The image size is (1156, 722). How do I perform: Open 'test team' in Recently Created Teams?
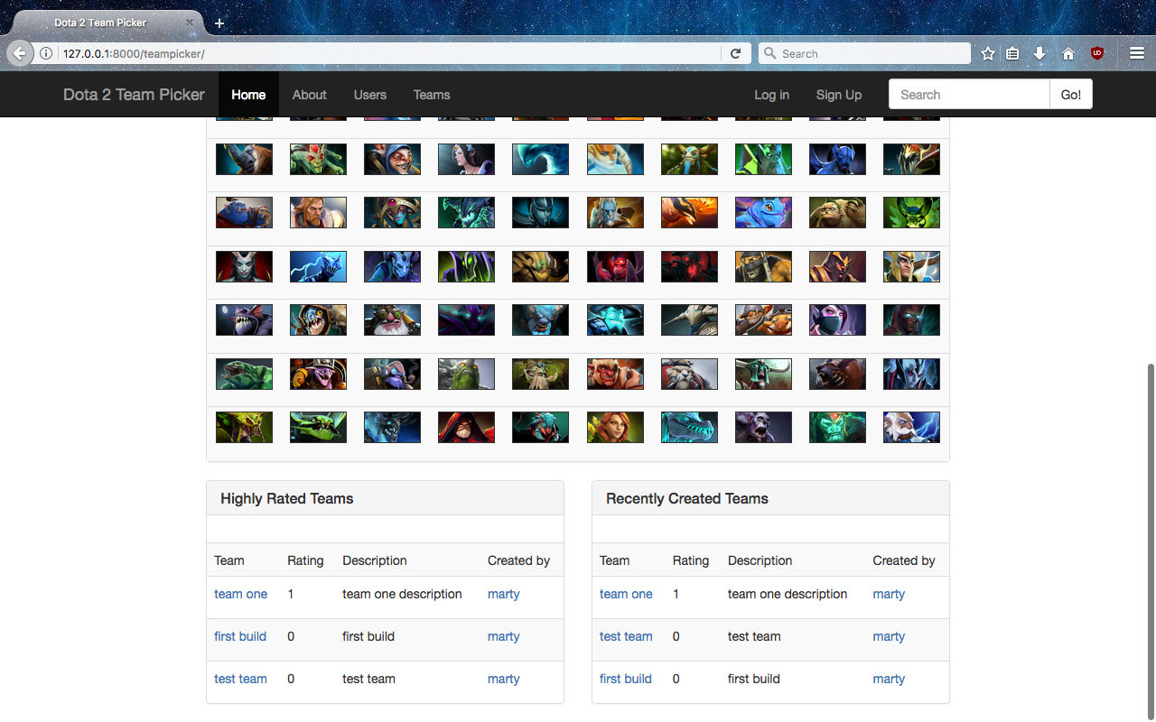coord(626,636)
